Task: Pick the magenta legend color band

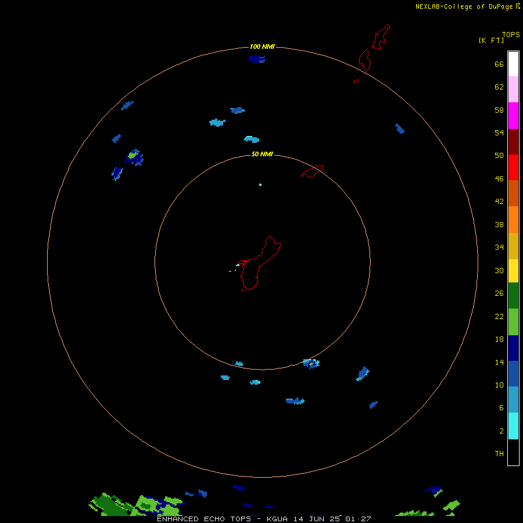Action: click(x=513, y=116)
